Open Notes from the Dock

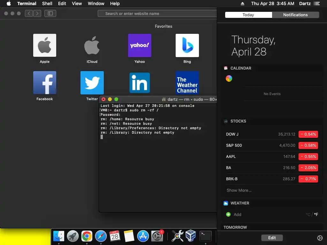coord(129,236)
